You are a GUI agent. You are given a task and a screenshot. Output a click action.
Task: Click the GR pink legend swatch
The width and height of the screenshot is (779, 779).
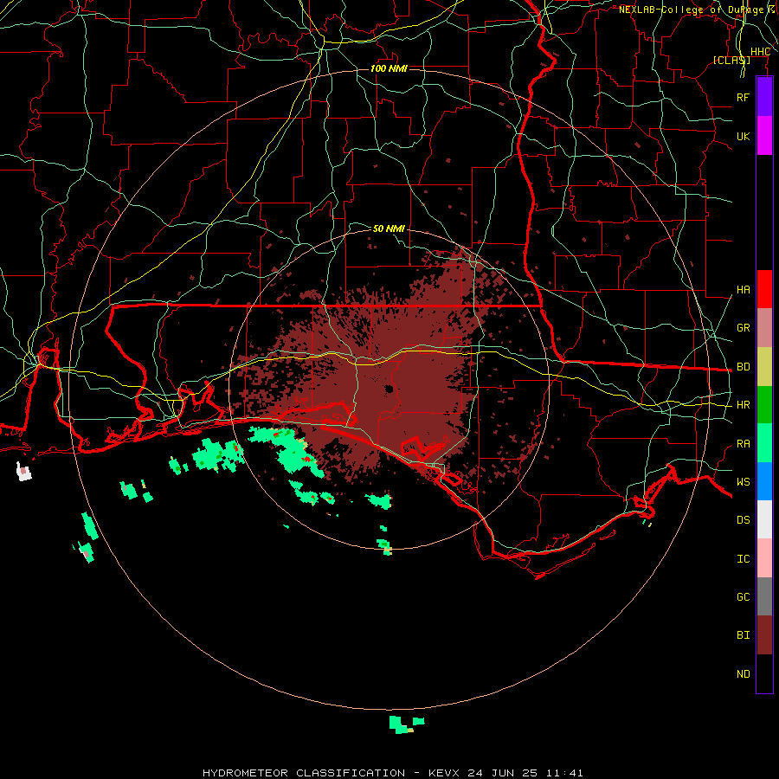pos(764,328)
